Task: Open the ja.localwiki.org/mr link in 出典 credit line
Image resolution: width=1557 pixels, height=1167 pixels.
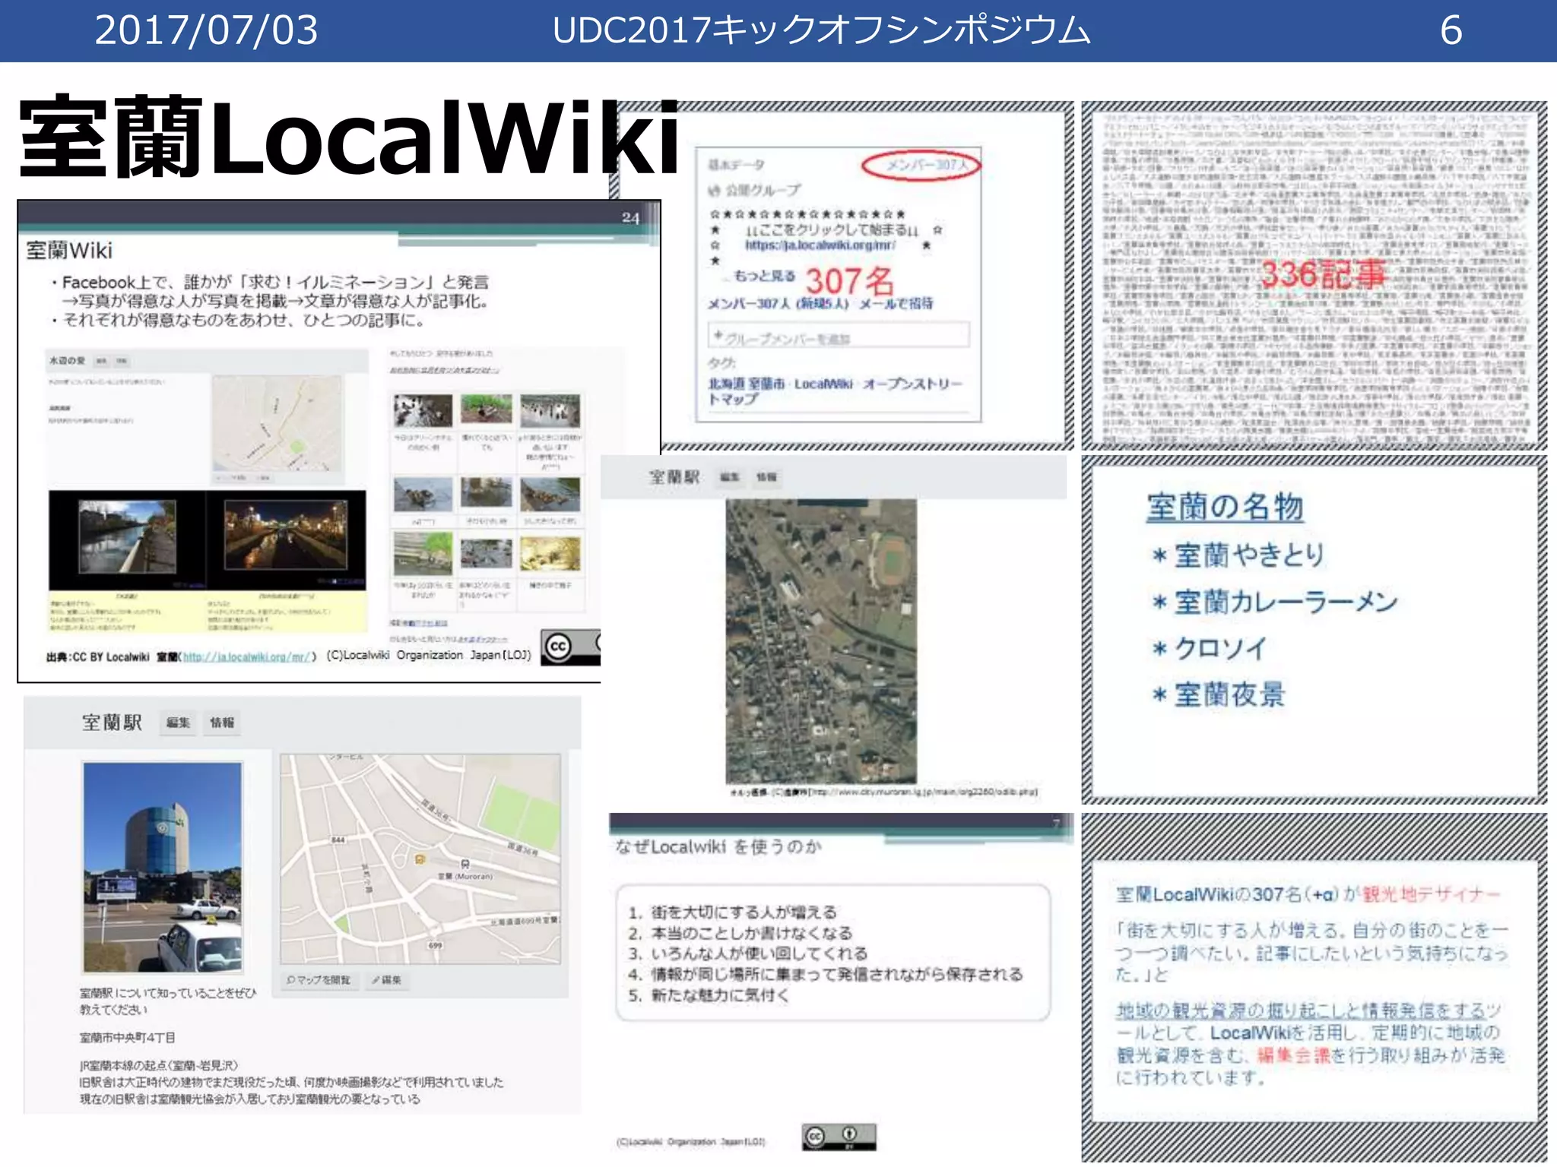Action: pos(247,656)
